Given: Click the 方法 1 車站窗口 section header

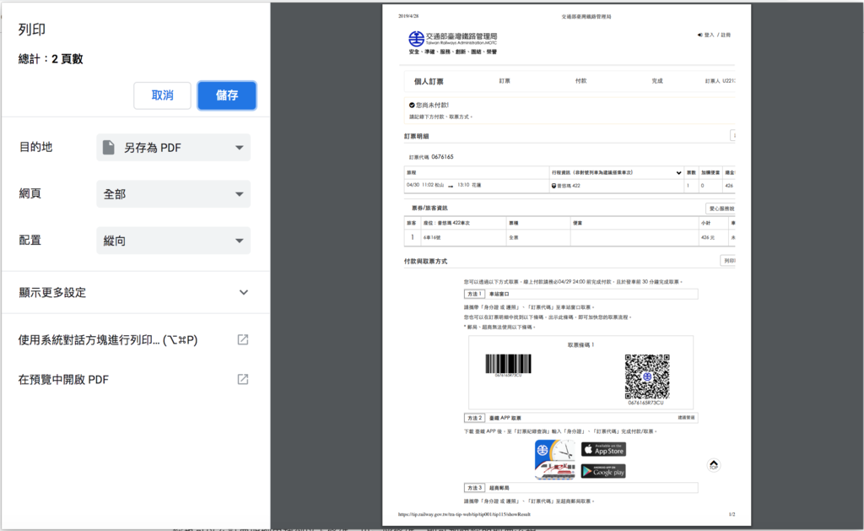Looking at the screenshot, I should coord(580,294).
